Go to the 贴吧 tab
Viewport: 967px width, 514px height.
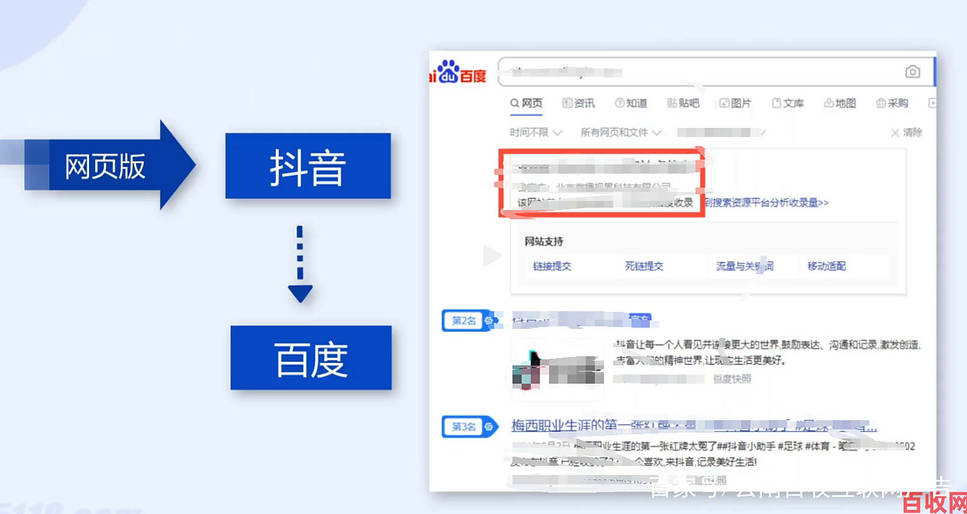click(x=683, y=103)
